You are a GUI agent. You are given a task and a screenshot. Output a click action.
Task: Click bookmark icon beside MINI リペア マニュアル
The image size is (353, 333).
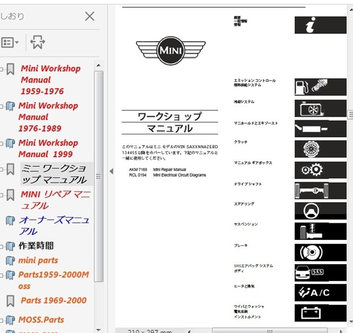point(11,195)
